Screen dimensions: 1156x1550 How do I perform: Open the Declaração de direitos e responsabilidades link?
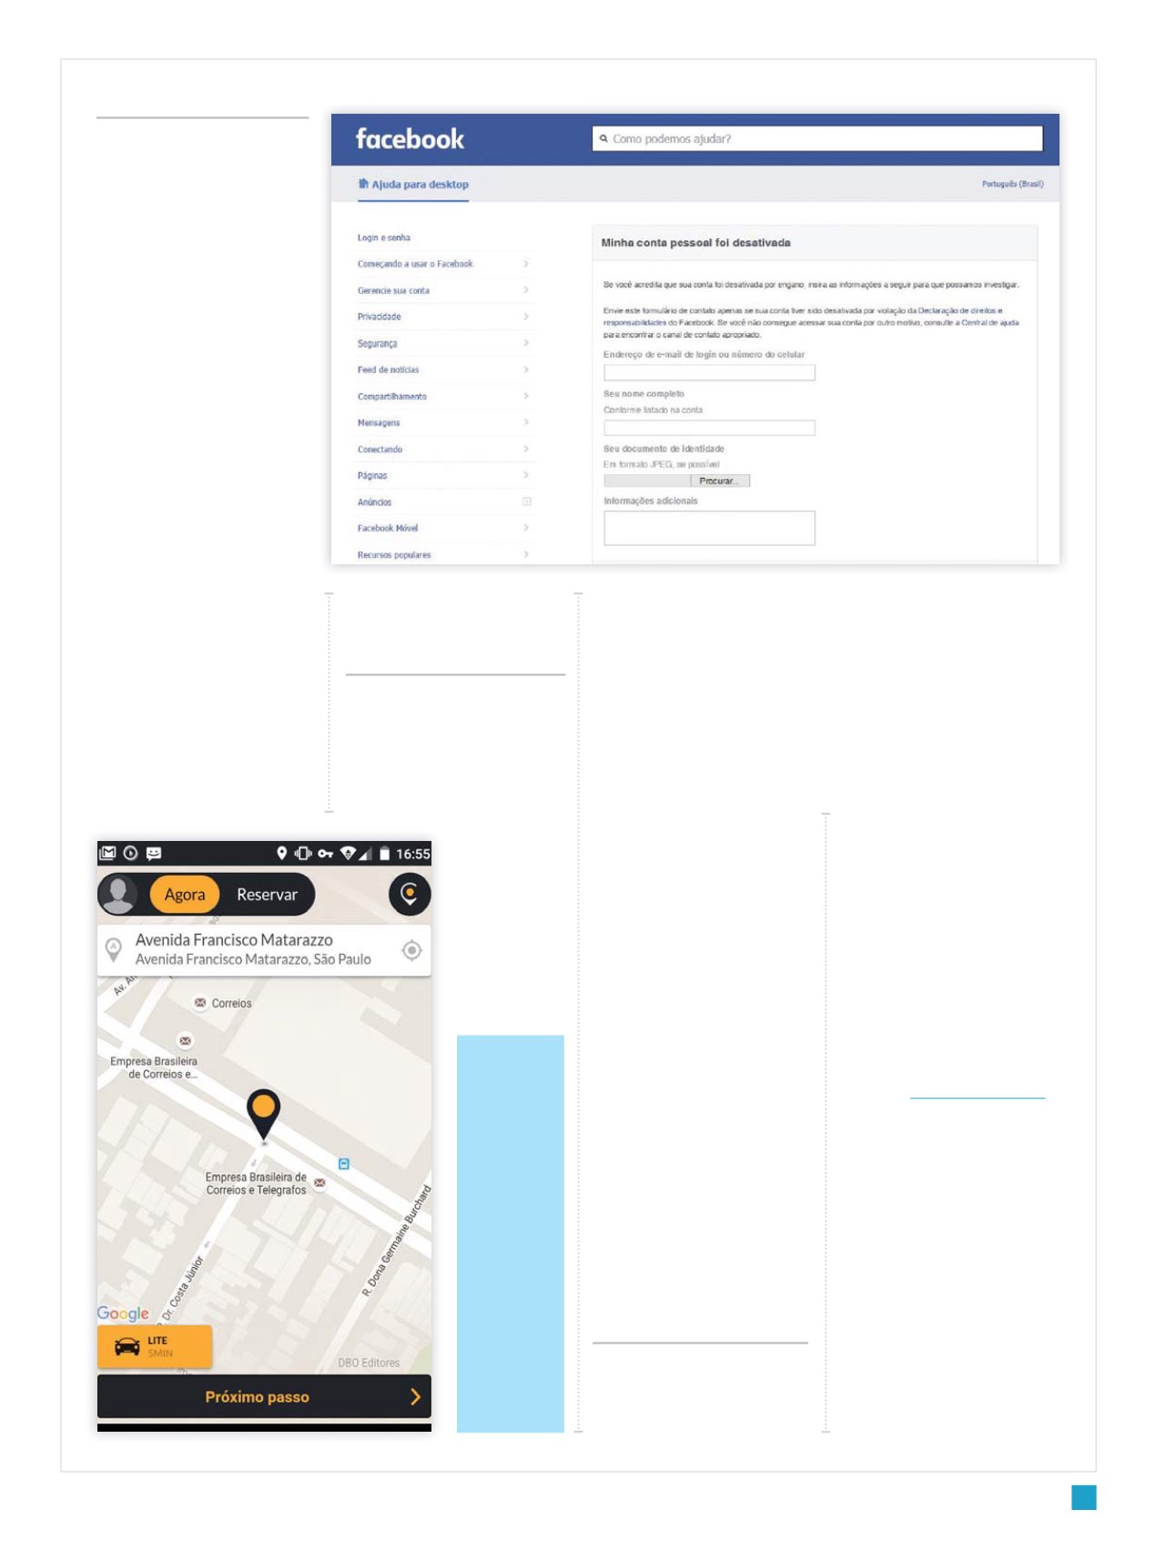coord(960,310)
